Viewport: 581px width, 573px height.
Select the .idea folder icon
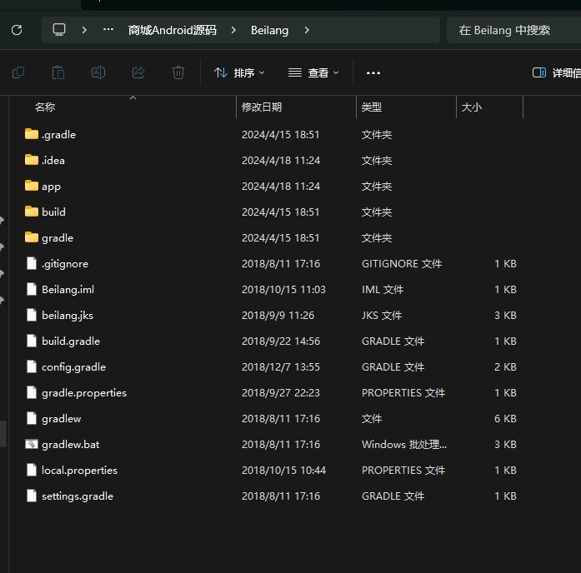[x=32, y=160]
